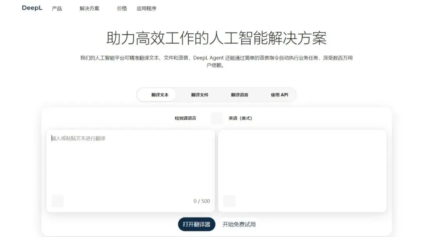The height and width of the screenshot is (237, 421).
Task: Focus the 输入或粘贴文本进行翻译 text box
Action: pyautogui.click(x=131, y=171)
